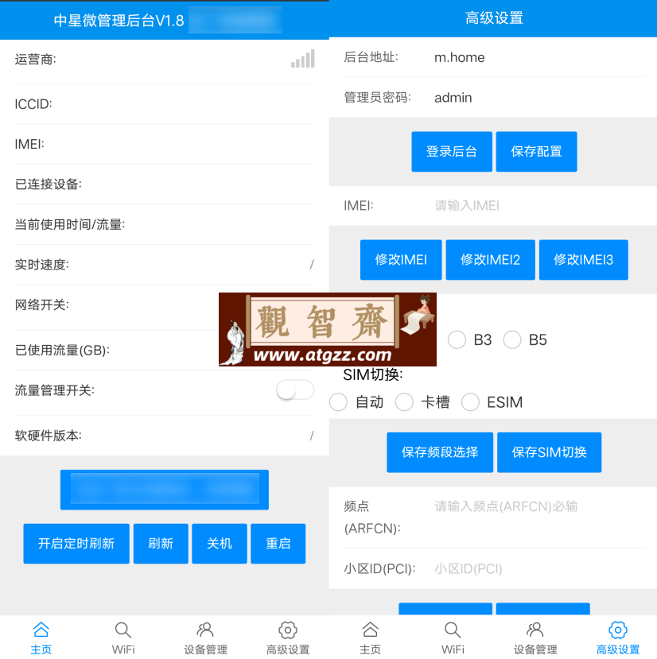Focus the 请输入IMEI input field

pyautogui.click(x=539, y=206)
